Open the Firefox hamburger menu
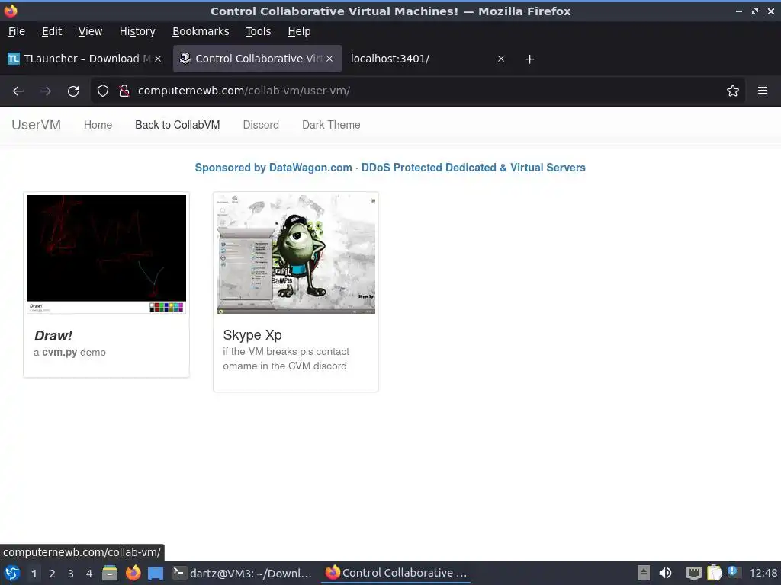Image resolution: width=781 pixels, height=585 pixels. [763, 91]
